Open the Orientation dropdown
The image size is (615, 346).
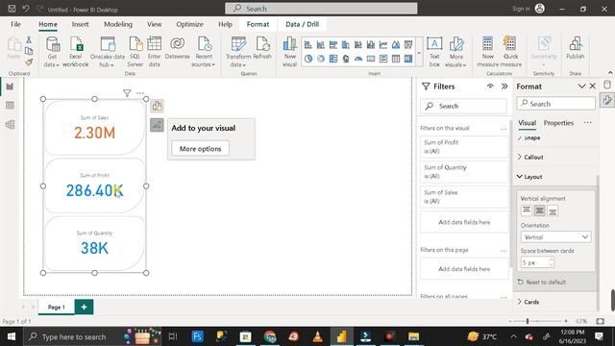click(x=555, y=237)
